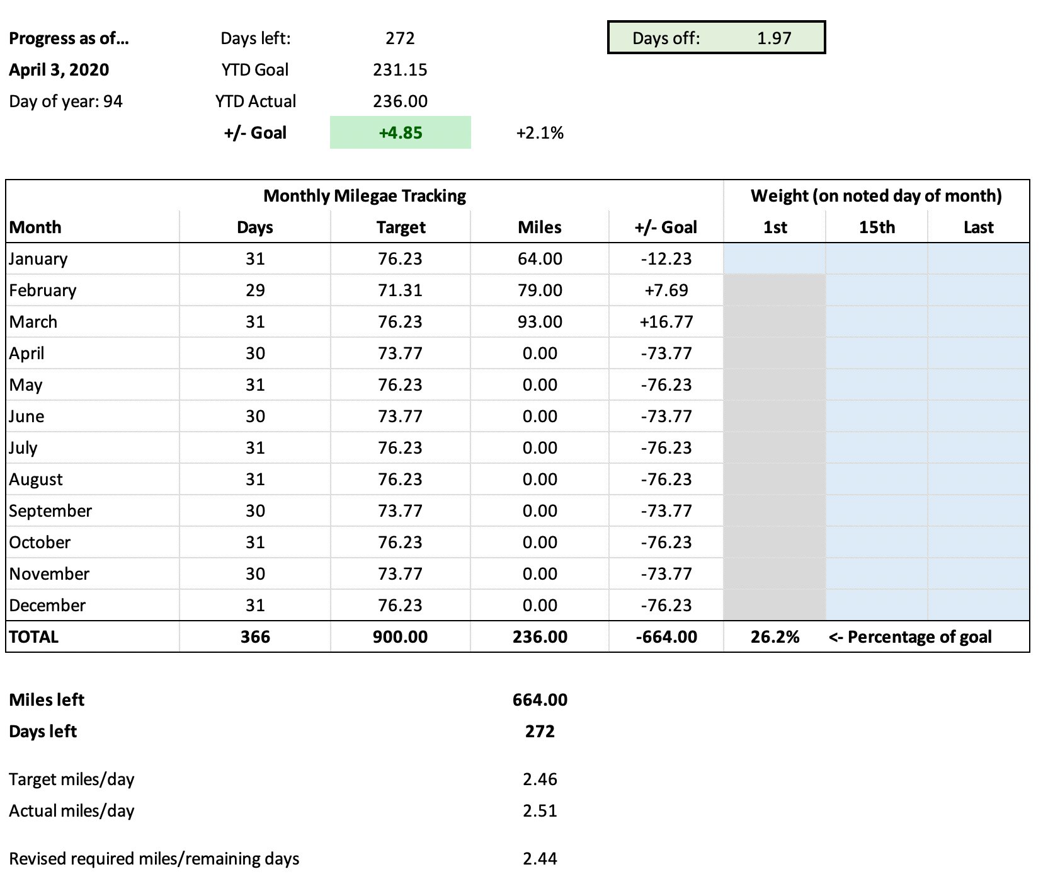Viewport: 1048px width, 891px height.
Task: Select the 'Target' column header
Action: point(401,227)
